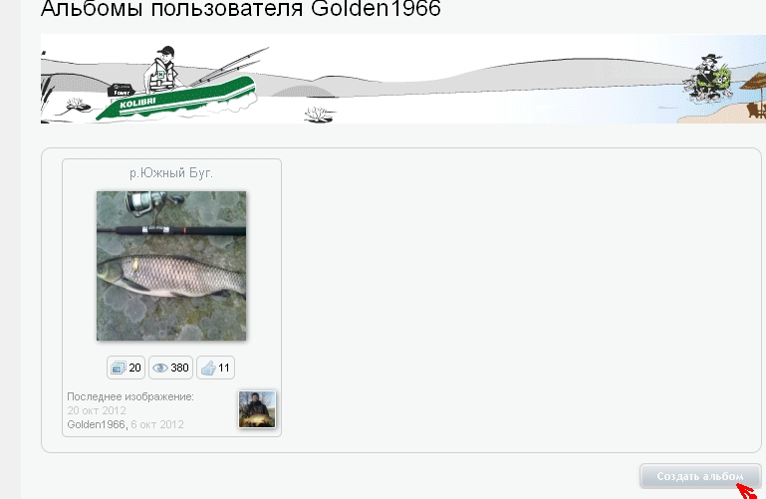View the last image avatar thumbnail
Screen dimensions: 766x499
point(256,408)
